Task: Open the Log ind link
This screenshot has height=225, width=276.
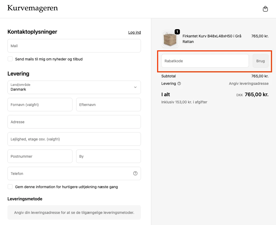Action: click(x=135, y=32)
